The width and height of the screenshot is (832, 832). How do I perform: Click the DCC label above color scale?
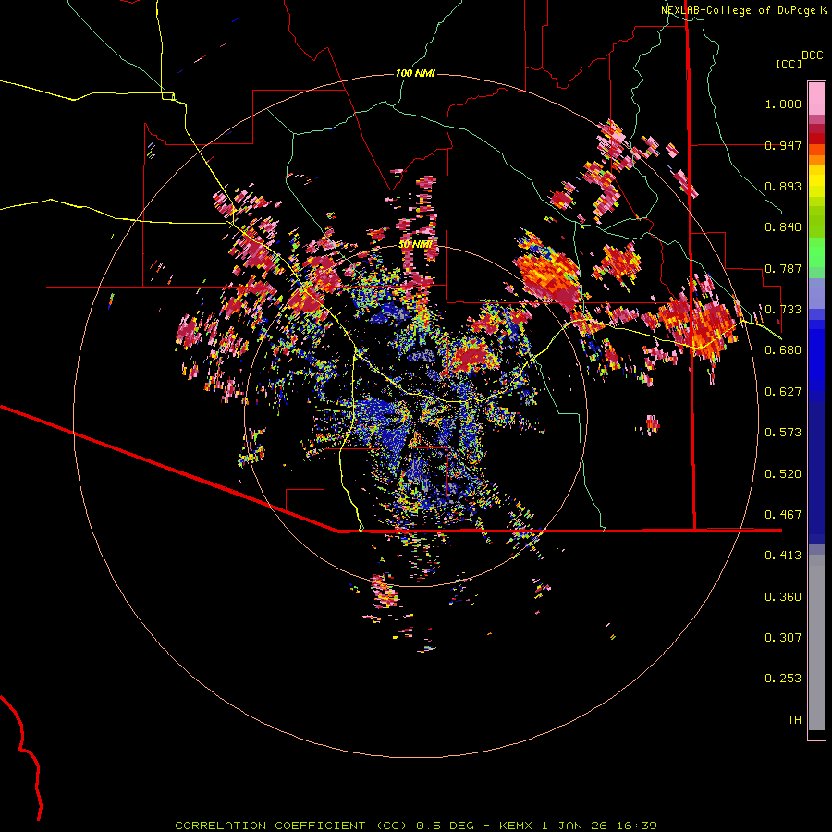pyautogui.click(x=812, y=55)
